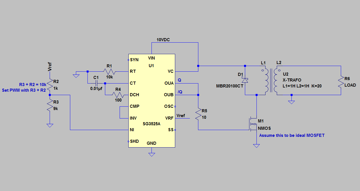Click the 10k value of R1

pos(109,77)
